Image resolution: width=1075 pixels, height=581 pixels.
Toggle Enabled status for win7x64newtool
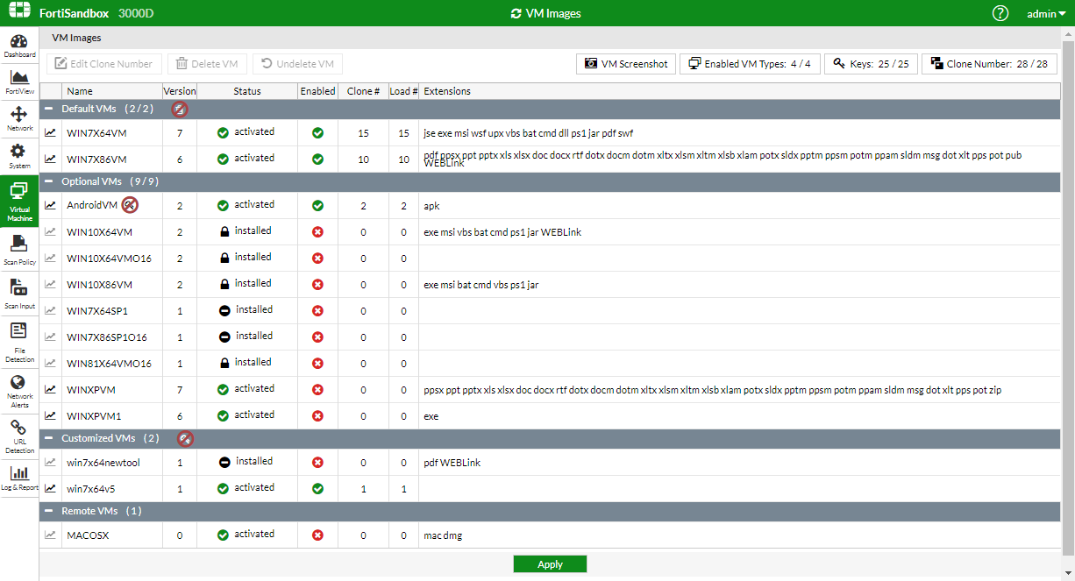pyautogui.click(x=317, y=463)
